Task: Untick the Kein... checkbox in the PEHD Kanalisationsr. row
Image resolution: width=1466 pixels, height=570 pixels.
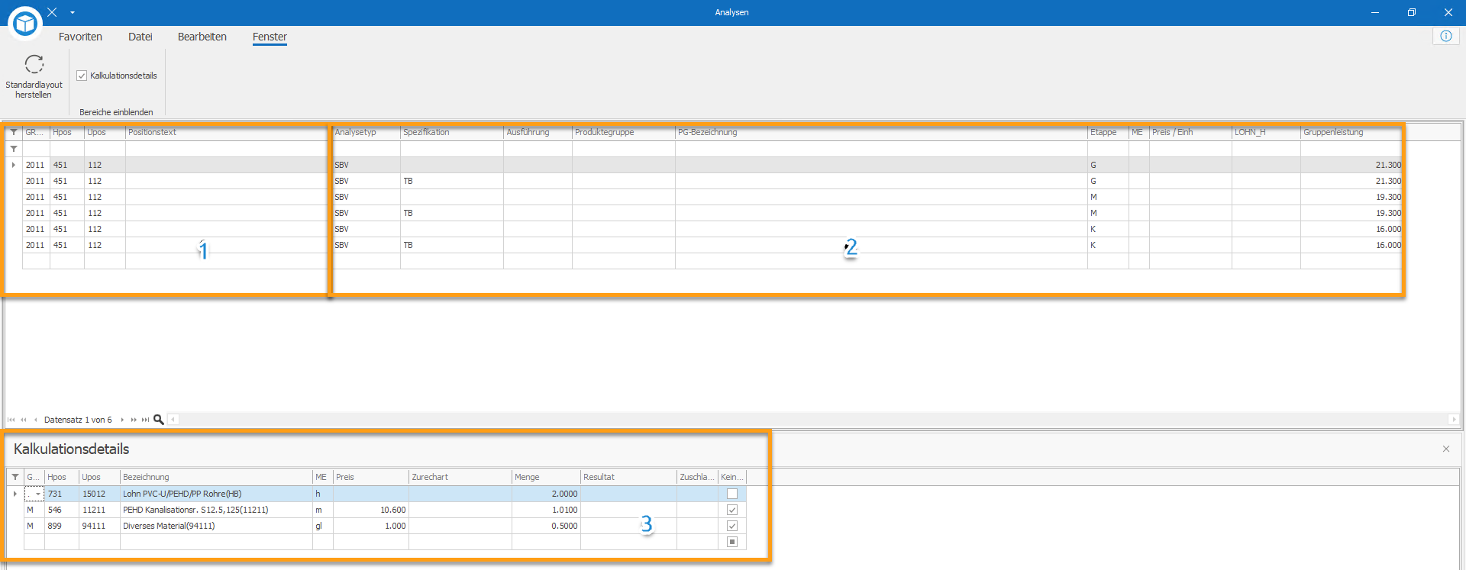Action: (732, 510)
